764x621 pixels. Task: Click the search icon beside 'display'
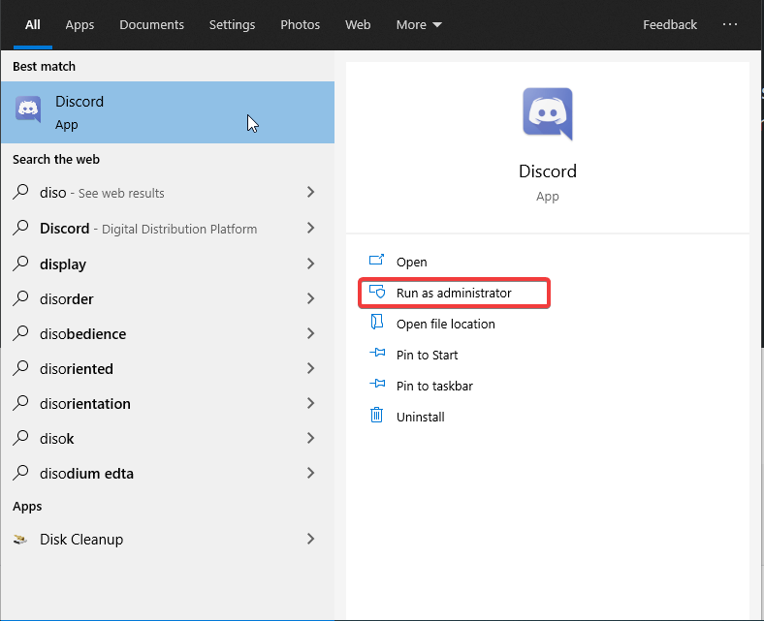20,264
